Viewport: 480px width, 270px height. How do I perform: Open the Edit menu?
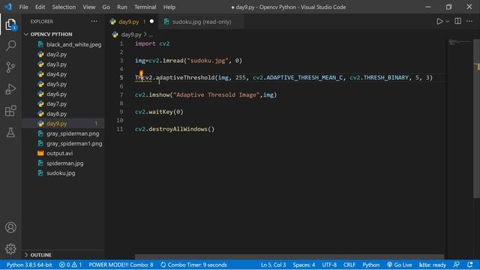[x=40, y=7]
